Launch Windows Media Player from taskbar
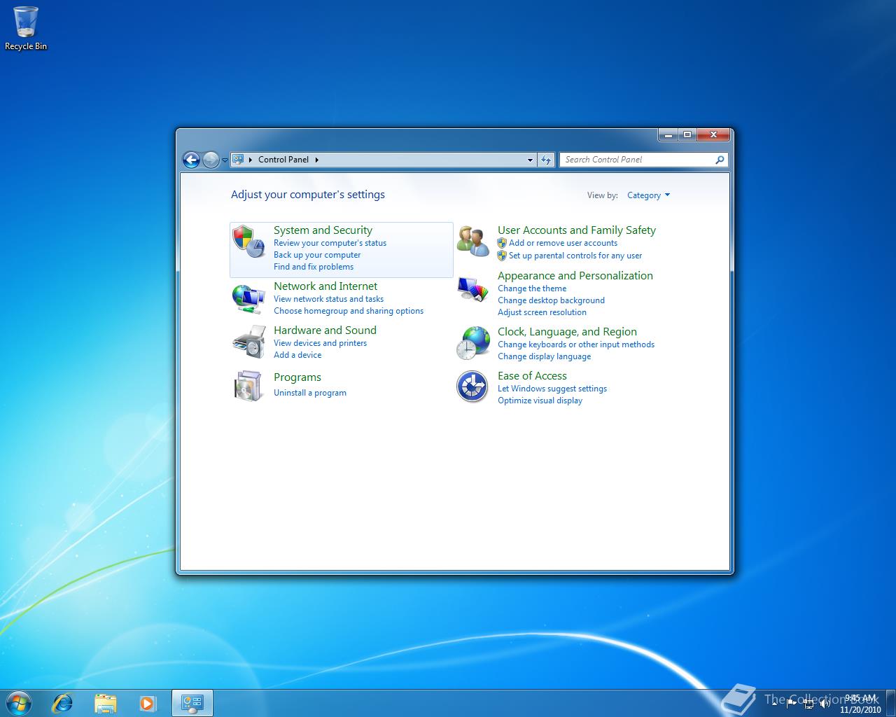The width and height of the screenshot is (896, 717). click(147, 703)
